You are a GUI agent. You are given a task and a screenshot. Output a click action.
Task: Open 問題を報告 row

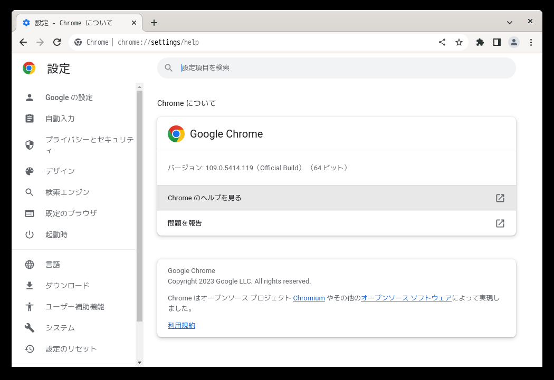tap(337, 223)
